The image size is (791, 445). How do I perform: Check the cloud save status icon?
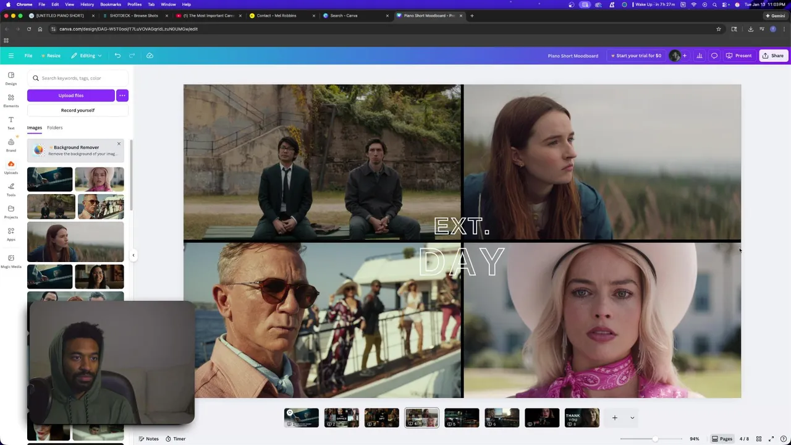[150, 56]
